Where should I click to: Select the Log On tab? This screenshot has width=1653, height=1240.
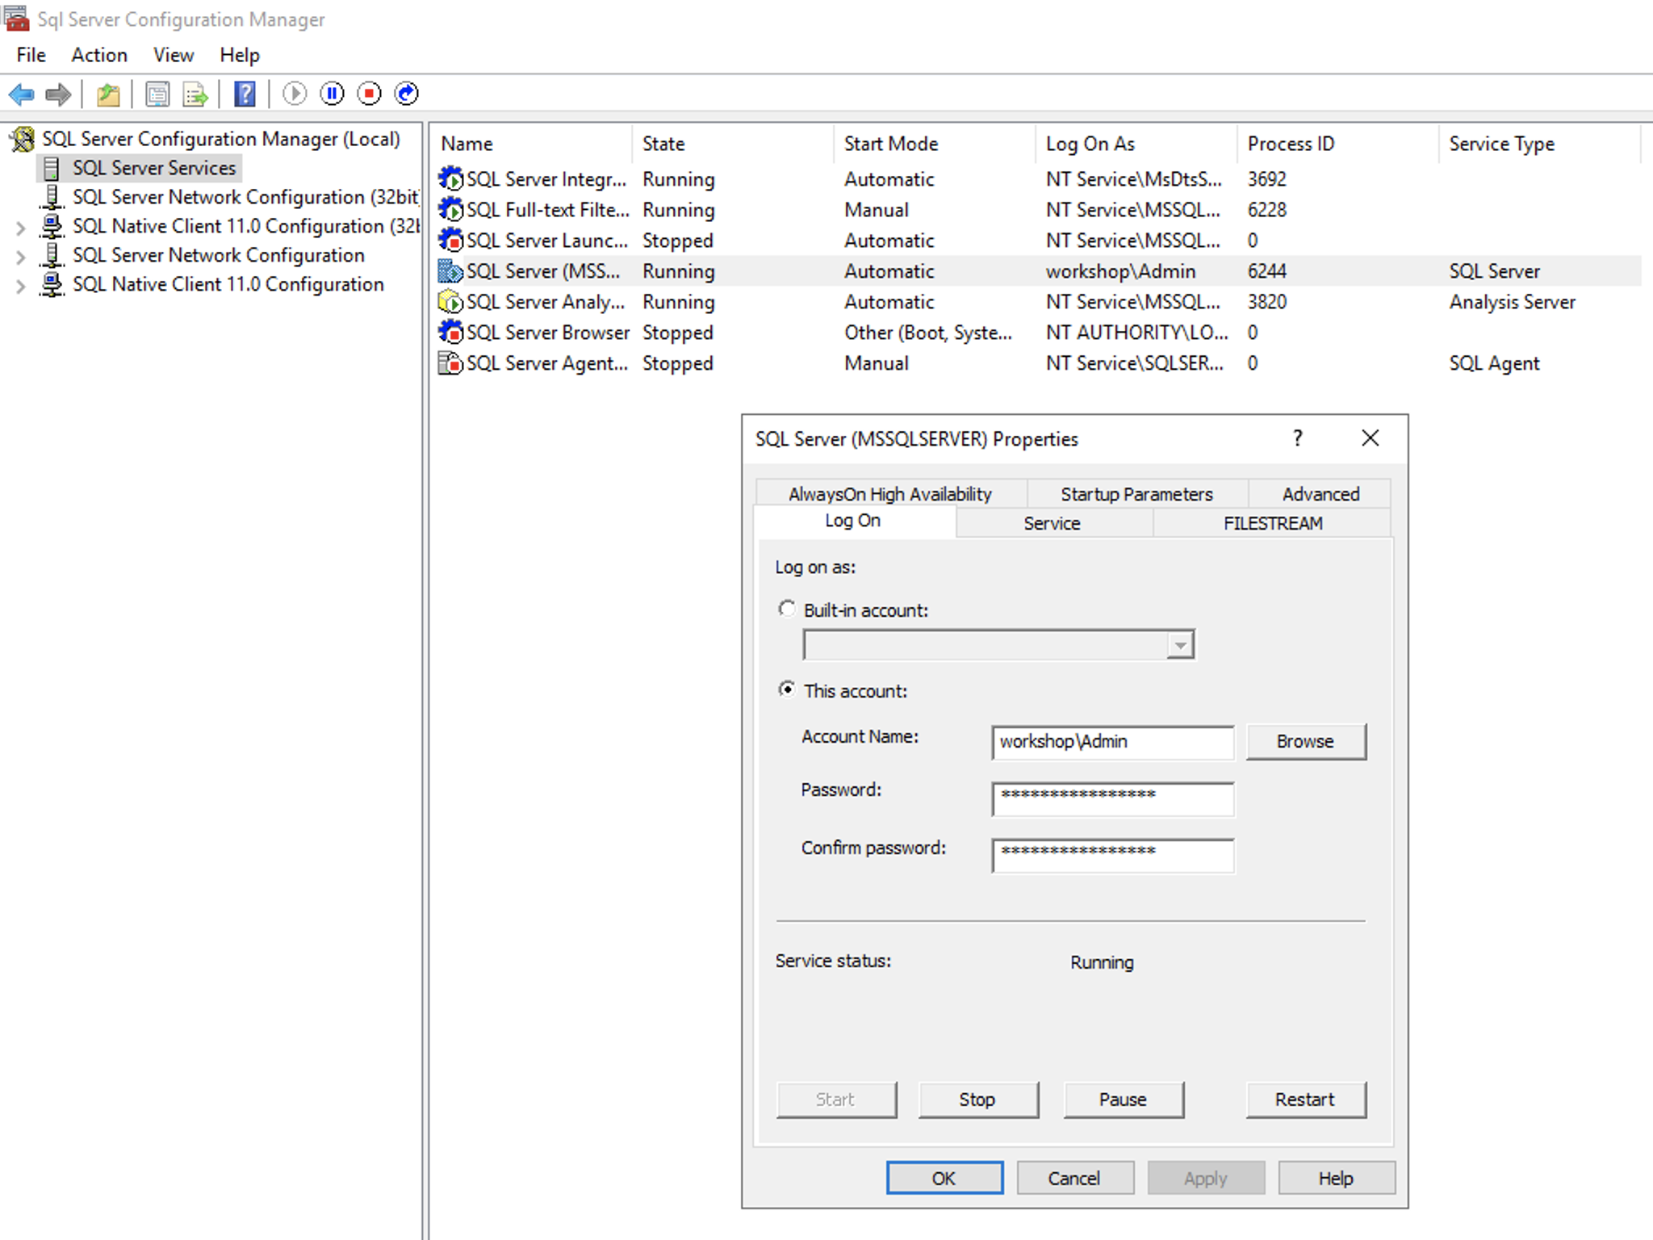(x=853, y=521)
